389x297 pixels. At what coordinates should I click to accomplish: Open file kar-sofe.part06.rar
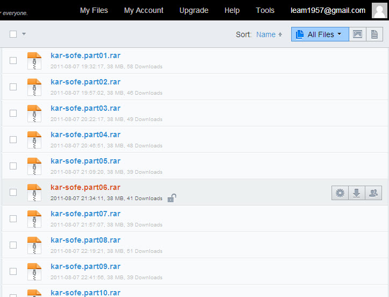click(x=85, y=187)
